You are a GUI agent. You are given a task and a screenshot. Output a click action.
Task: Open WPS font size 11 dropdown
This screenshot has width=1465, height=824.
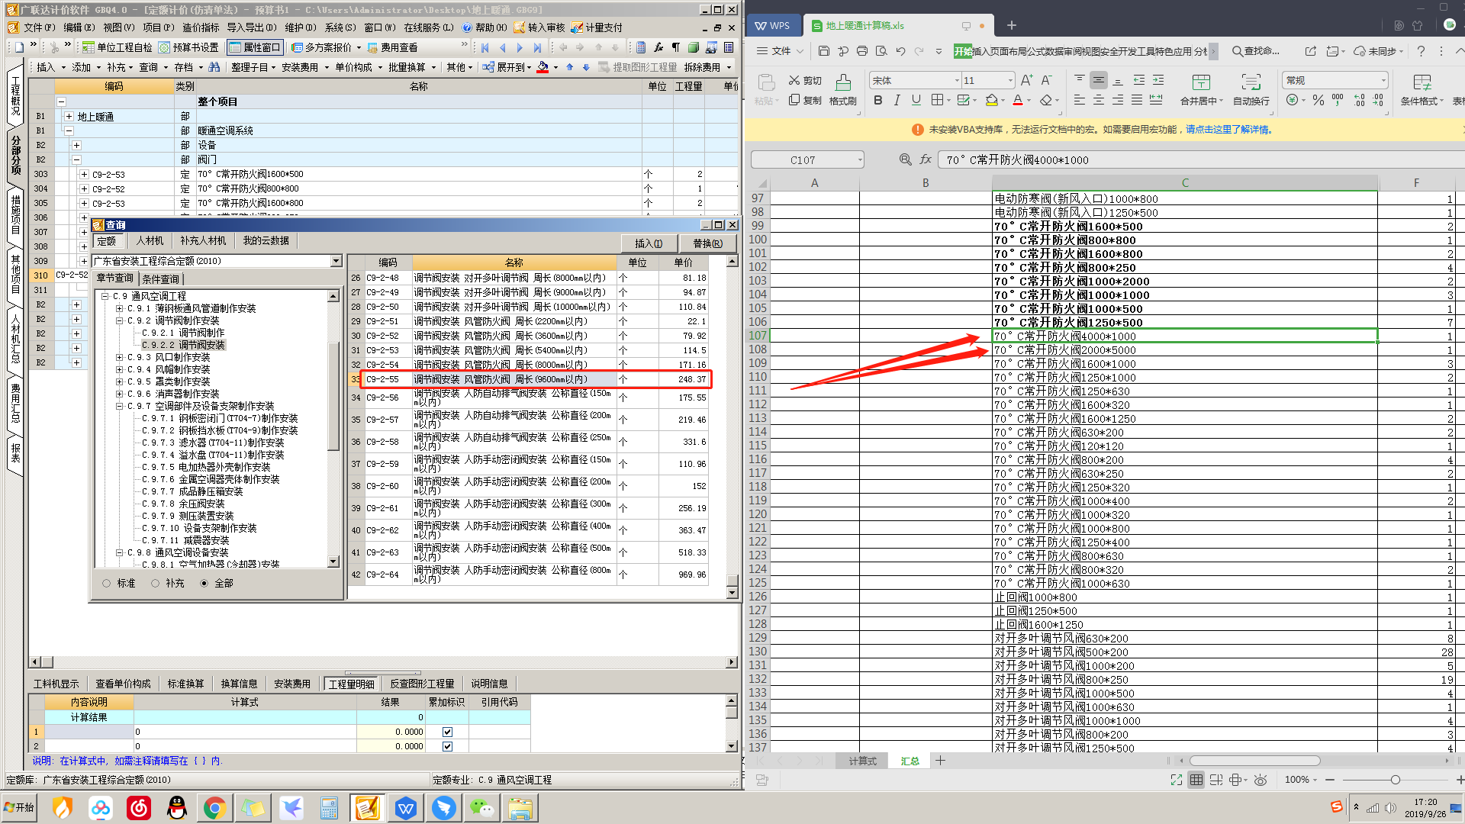pos(1010,80)
